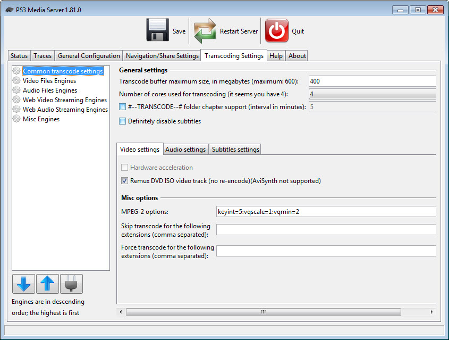Viewport: 449px width, 340px height.
Task: Close the PS3 Media Server window
Action: pos(435,10)
